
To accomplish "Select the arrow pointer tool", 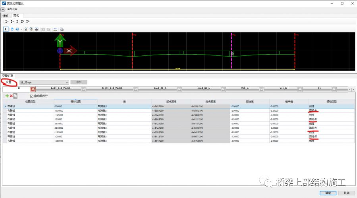I will pyautogui.click(x=6, y=29).
